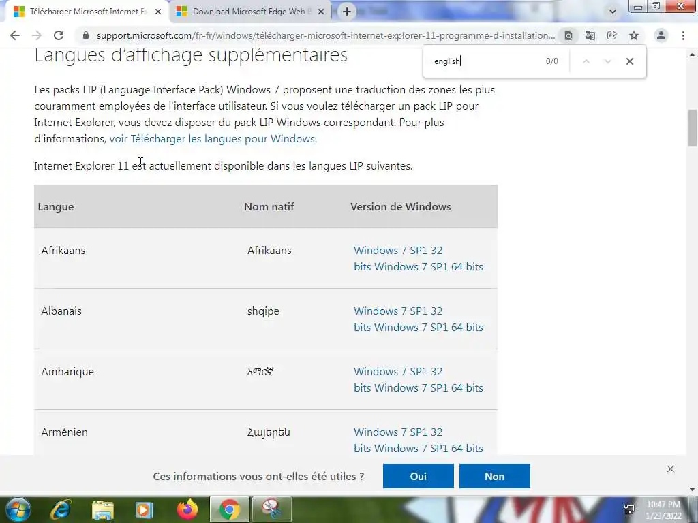Go to previous find result
Image resolution: width=698 pixels, height=523 pixels.
(x=586, y=61)
